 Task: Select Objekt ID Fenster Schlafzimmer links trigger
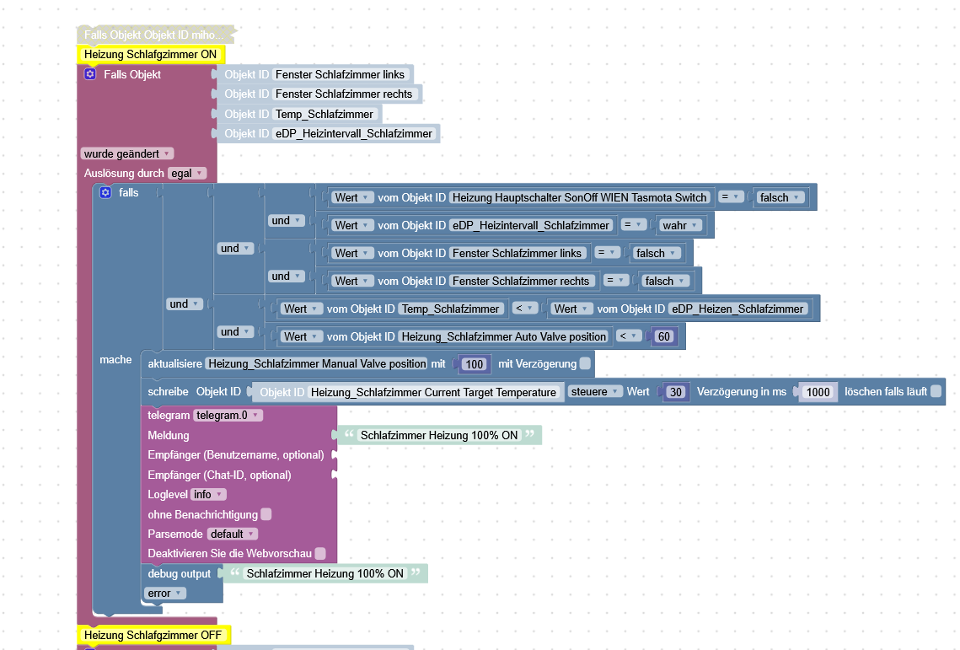316,74
